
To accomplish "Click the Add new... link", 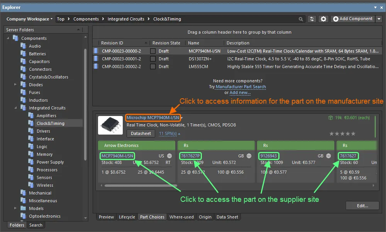I will (x=240, y=93).
